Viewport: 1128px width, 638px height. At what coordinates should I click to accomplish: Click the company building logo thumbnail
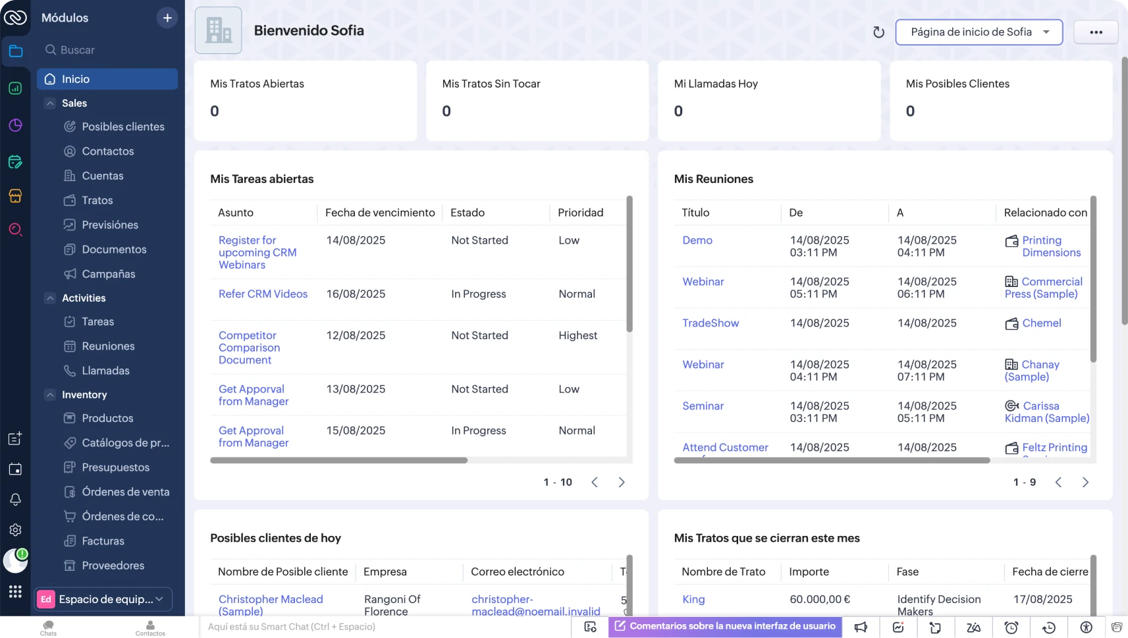pos(218,30)
